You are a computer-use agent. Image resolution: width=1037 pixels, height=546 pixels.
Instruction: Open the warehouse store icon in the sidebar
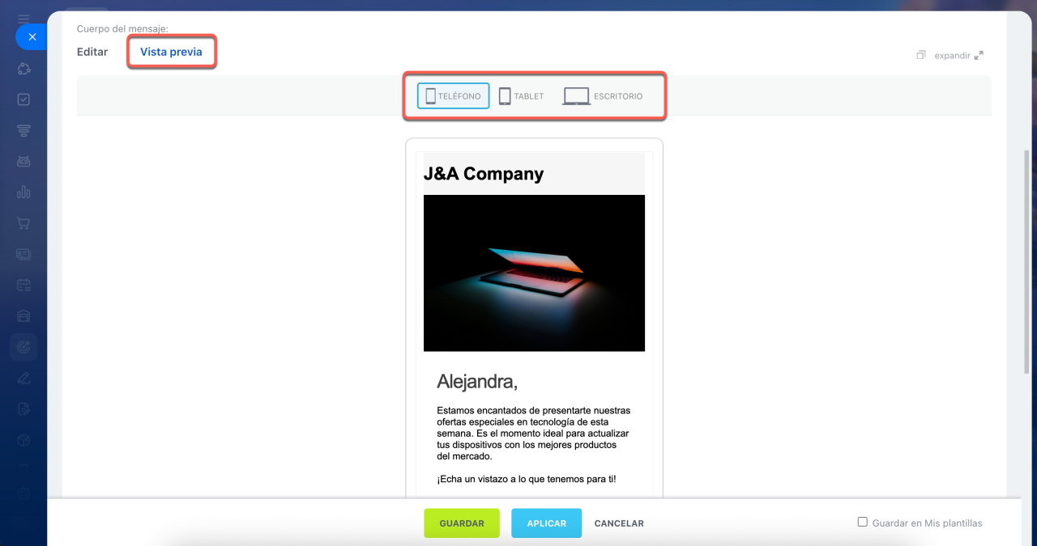point(23,315)
